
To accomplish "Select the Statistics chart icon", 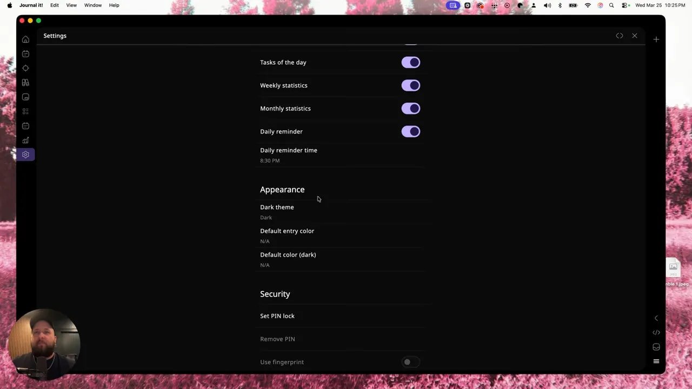I will pos(25,140).
